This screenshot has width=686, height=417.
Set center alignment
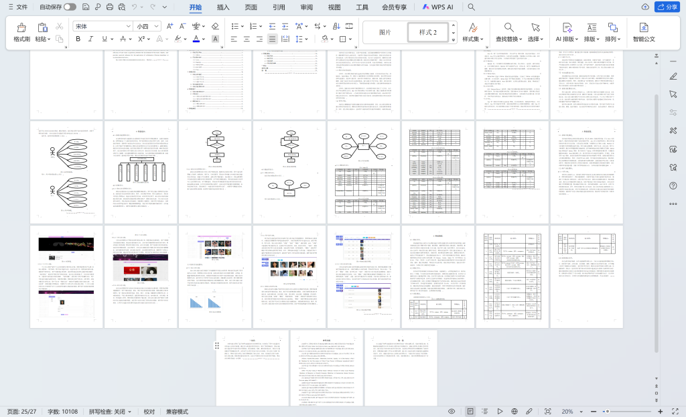[x=247, y=39]
